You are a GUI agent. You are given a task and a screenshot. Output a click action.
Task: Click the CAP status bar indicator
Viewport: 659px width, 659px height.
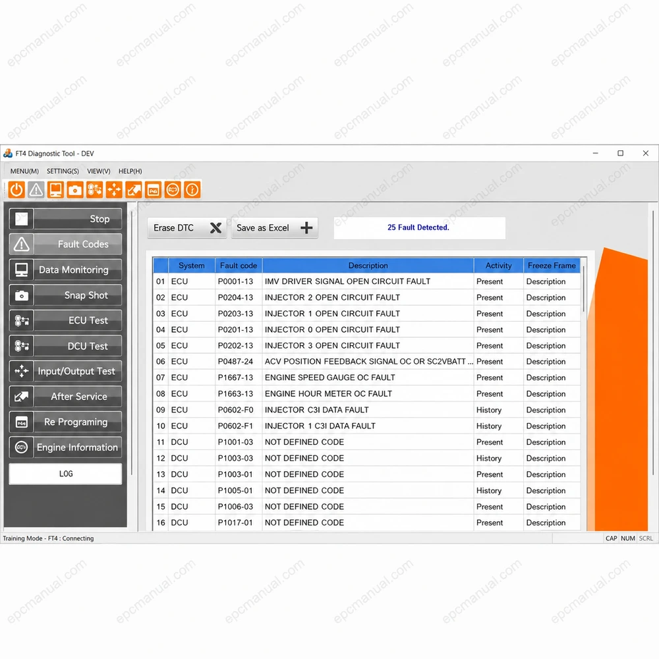click(x=611, y=538)
